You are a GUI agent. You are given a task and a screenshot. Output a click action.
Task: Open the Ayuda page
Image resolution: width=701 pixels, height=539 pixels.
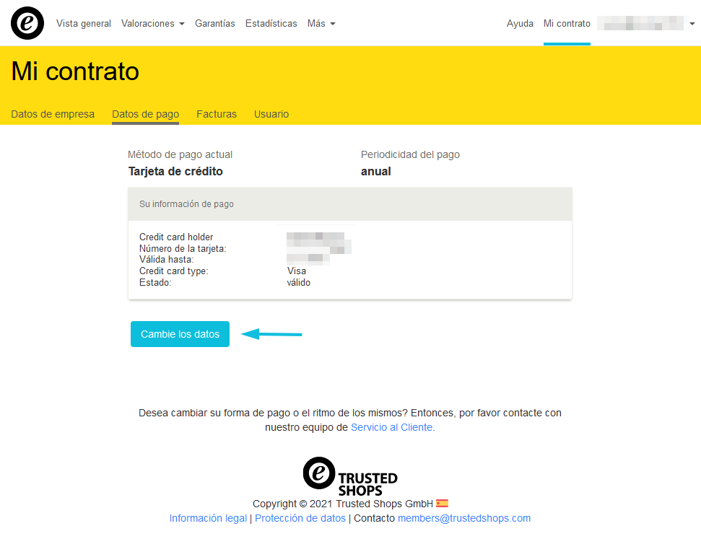tap(520, 23)
